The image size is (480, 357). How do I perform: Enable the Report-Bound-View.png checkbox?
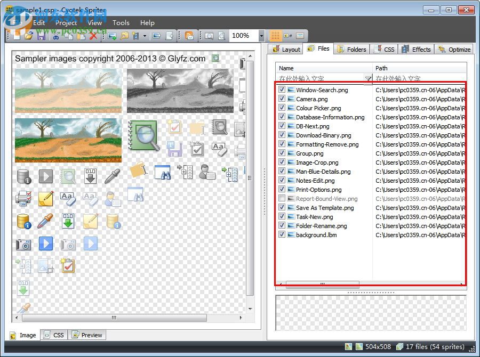click(x=282, y=199)
